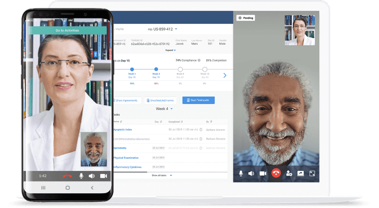Click the speaker icon in laptop call controls
The width and height of the screenshot is (379, 208).
[251, 173]
